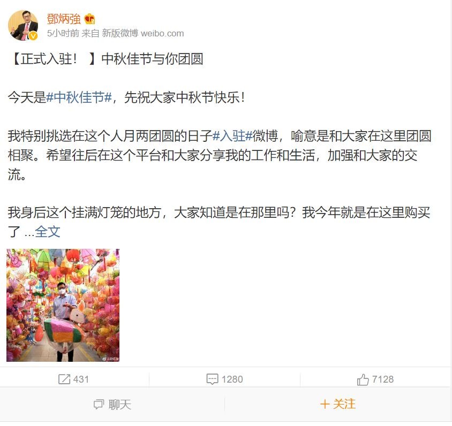Follow the account with 关注 button
The image size is (452, 426).
point(338,404)
